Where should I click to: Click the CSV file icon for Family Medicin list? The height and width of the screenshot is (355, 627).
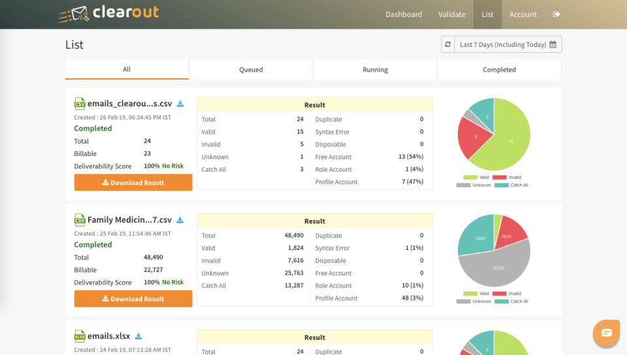(x=80, y=220)
